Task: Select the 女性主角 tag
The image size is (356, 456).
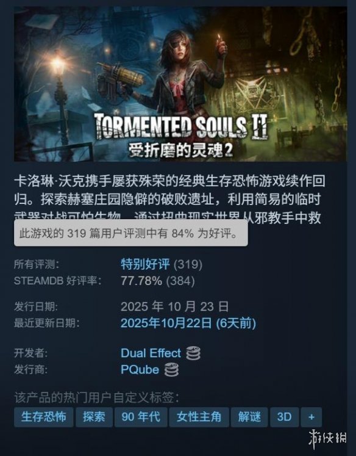Action: click(x=199, y=417)
